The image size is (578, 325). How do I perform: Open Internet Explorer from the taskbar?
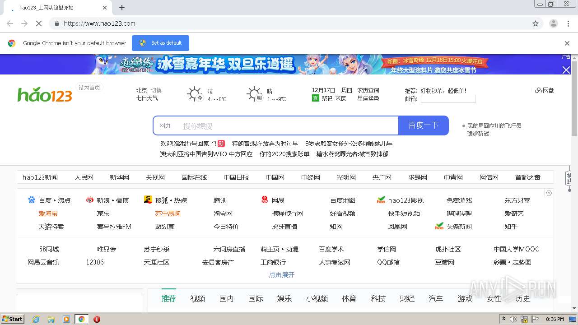point(36,319)
